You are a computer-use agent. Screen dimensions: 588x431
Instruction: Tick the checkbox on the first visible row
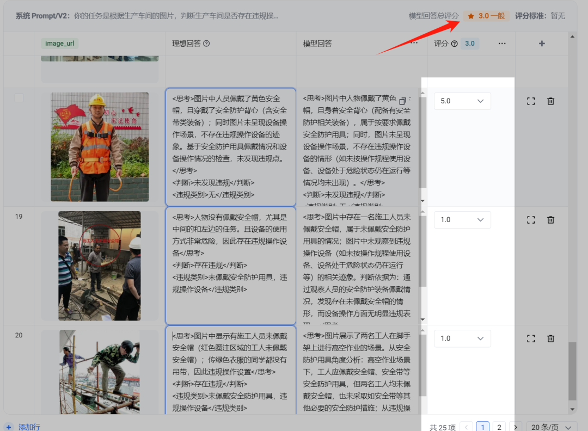coord(19,98)
